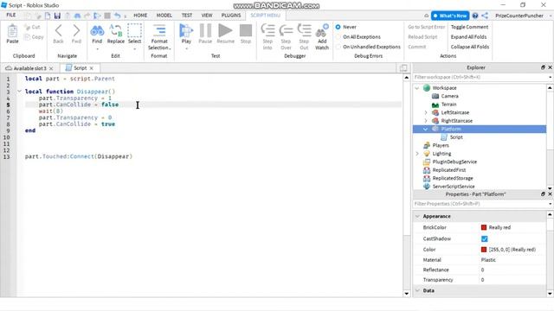Click the BrickColor Really red swatch
This screenshot has width=554, height=311.
point(484,227)
